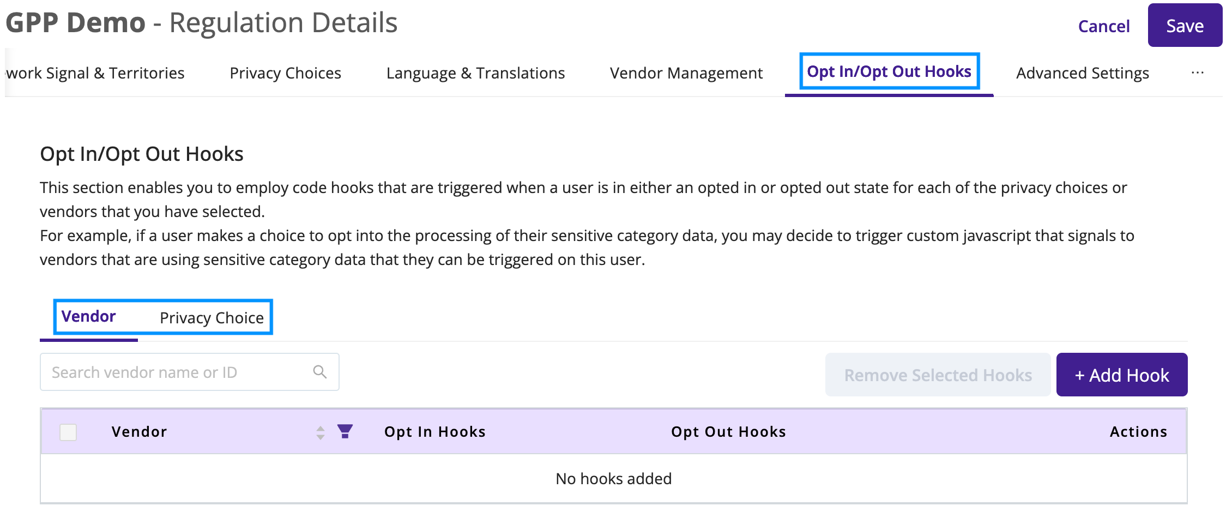Save the regulation details

point(1185,26)
